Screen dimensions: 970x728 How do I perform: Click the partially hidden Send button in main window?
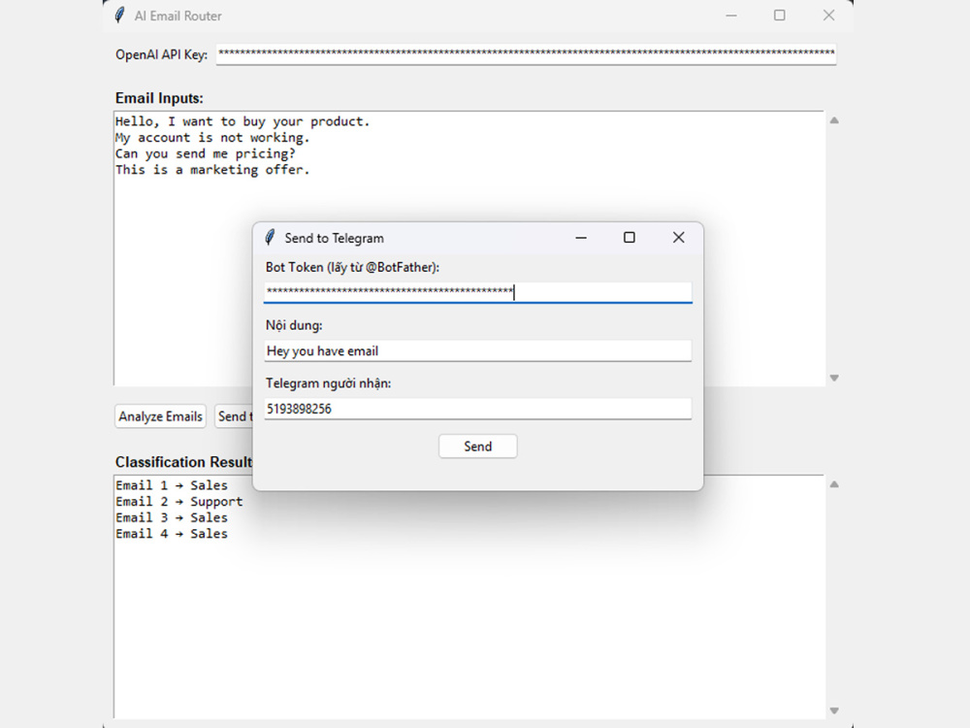[x=234, y=416]
